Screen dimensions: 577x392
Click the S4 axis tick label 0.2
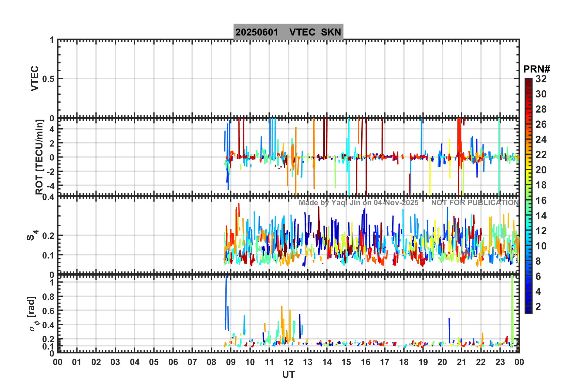click(48, 235)
